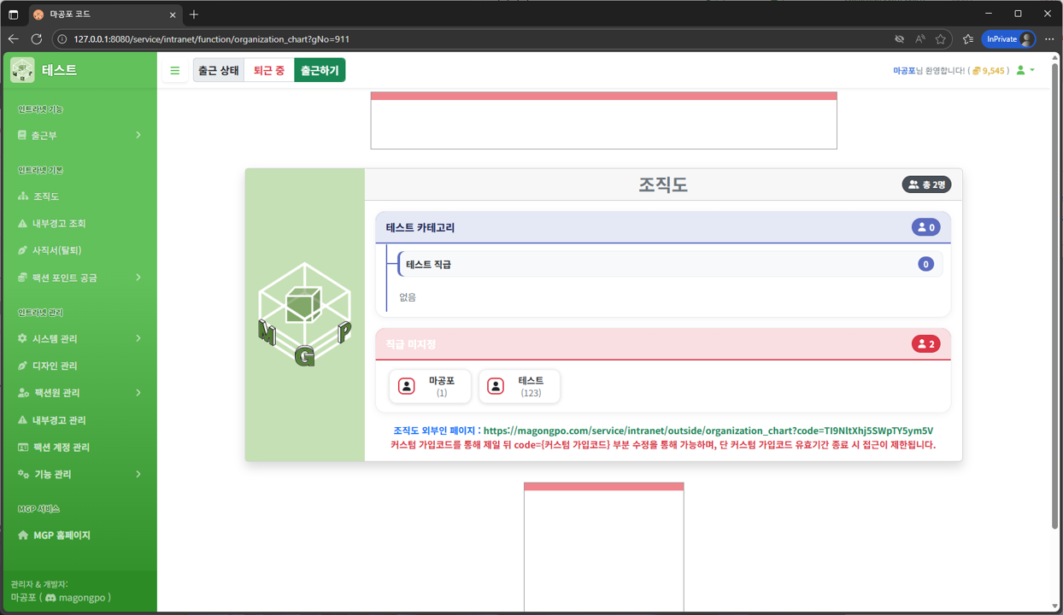Open the organization chart outside page link
This screenshot has width=1063, height=615.
708,431
